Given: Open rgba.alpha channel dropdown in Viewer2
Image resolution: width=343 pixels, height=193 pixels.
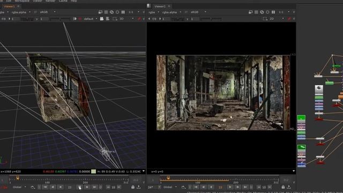Looking at the screenshot, I should (171, 12).
